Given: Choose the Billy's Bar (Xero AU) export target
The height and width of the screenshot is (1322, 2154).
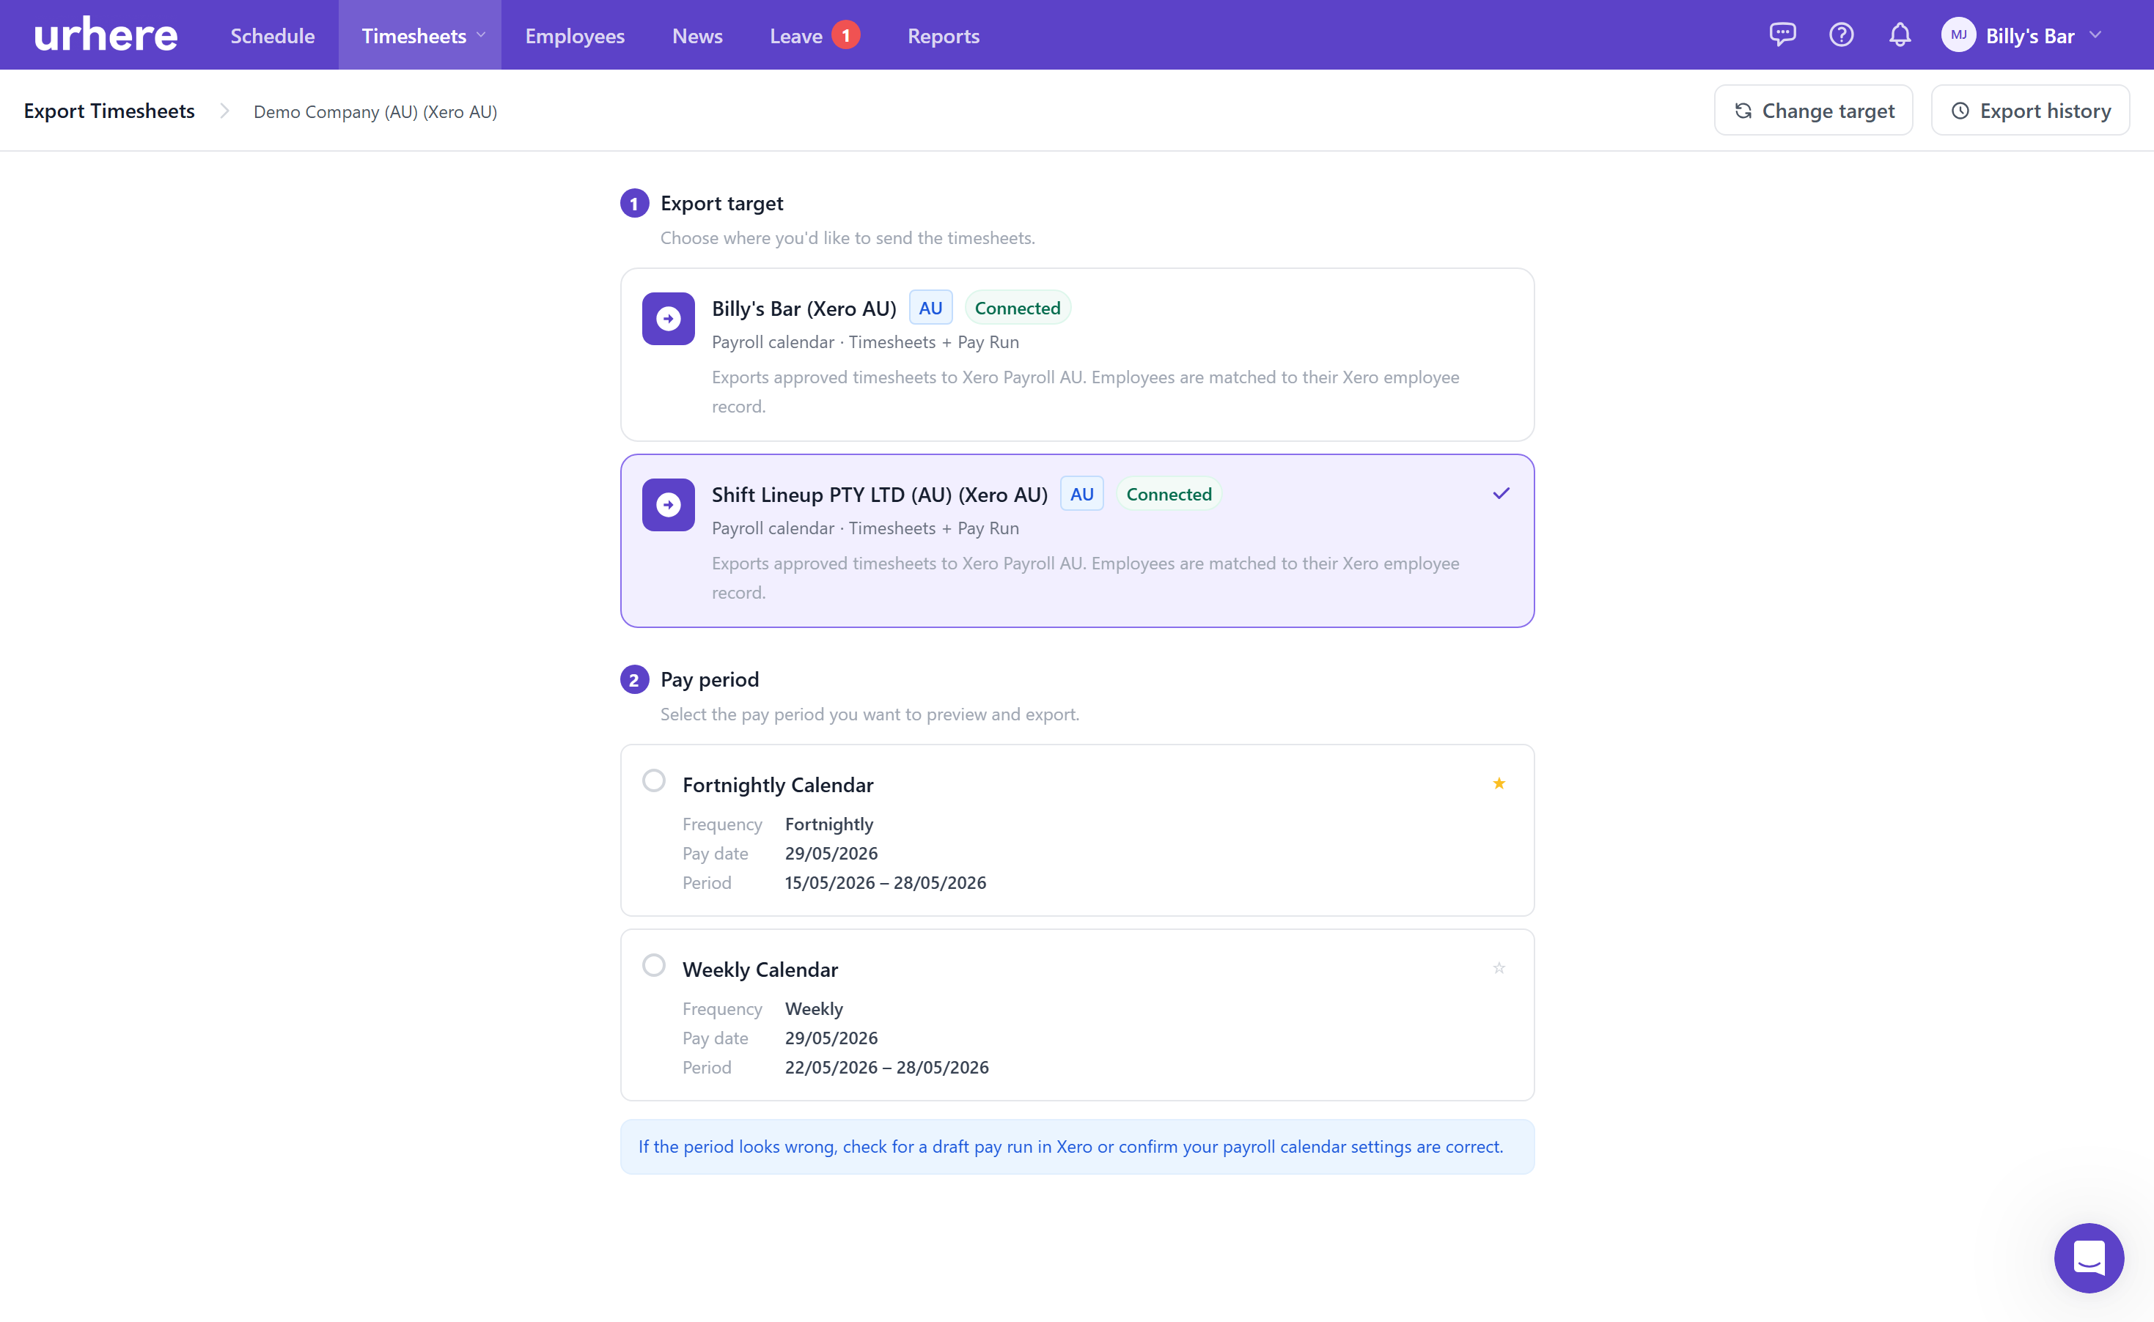Looking at the screenshot, I should [x=1076, y=355].
